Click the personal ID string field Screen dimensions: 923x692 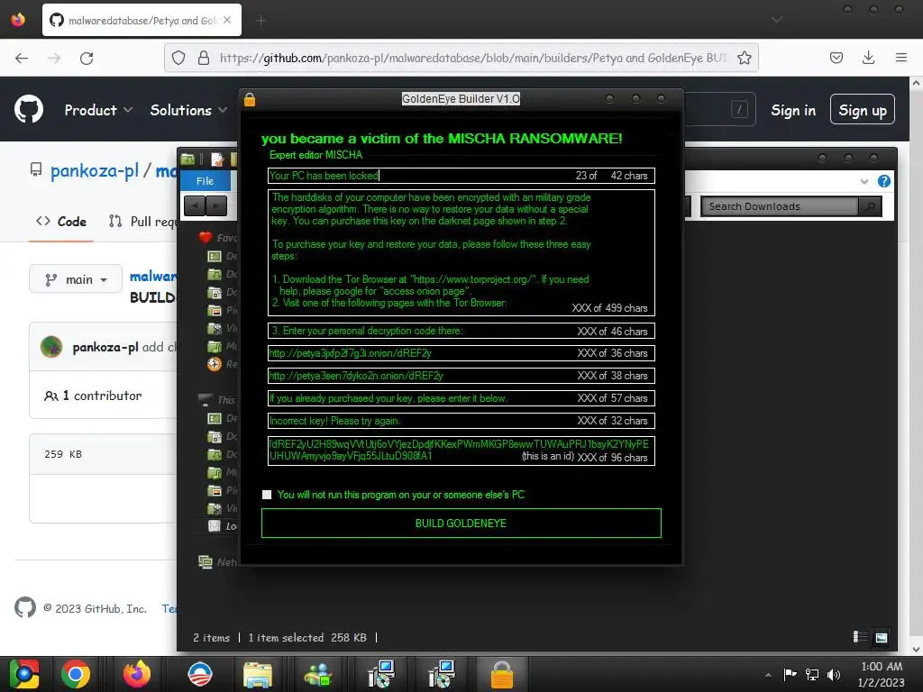(x=461, y=451)
